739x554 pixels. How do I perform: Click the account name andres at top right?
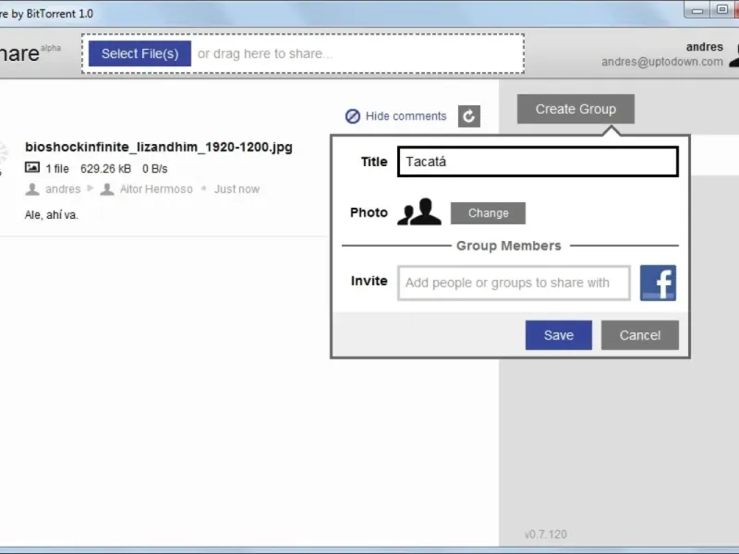[x=705, y=47]
